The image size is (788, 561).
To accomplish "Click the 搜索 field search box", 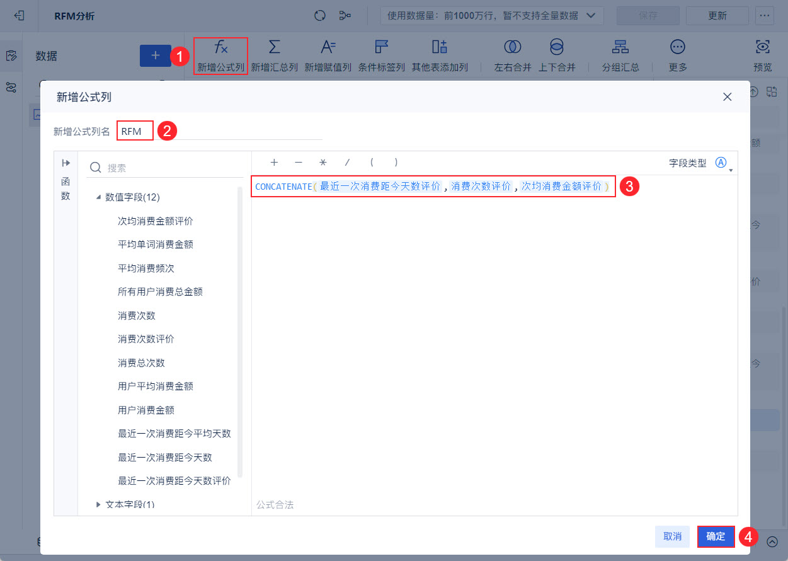I will pyautogui.click(x=165, y=168).
